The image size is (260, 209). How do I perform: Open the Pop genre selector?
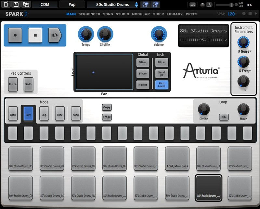pos(72,5)
